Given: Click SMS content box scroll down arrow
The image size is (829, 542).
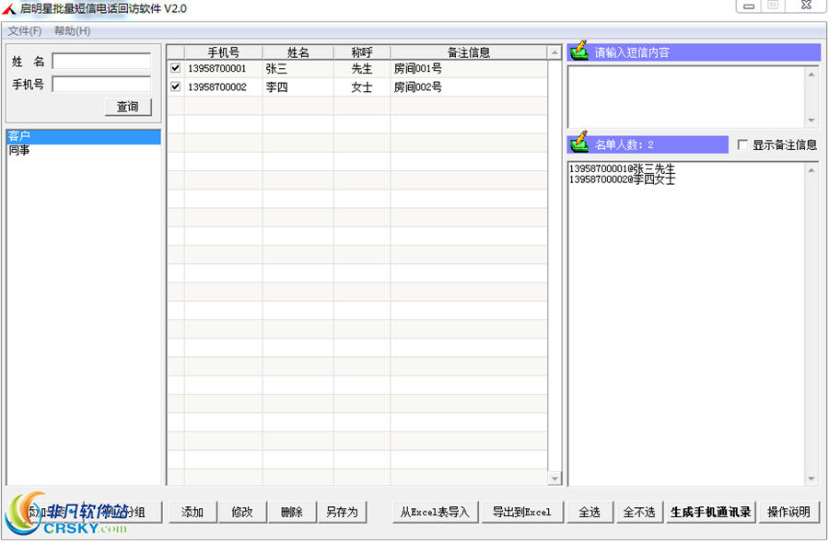Looking at the screenshot, I should [x=811, y=121].
